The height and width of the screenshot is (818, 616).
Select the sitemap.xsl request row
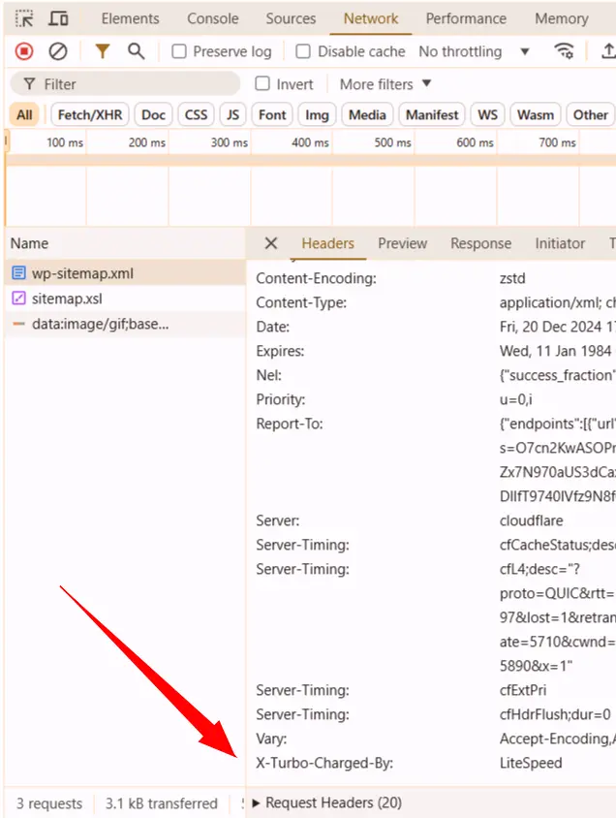125,299
